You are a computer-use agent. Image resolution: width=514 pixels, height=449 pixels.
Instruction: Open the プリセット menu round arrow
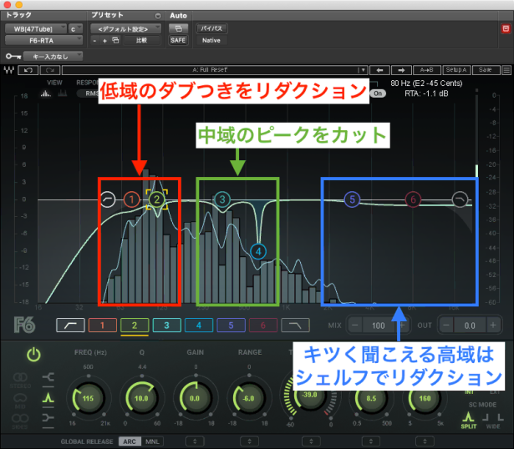tap(158, 16)
